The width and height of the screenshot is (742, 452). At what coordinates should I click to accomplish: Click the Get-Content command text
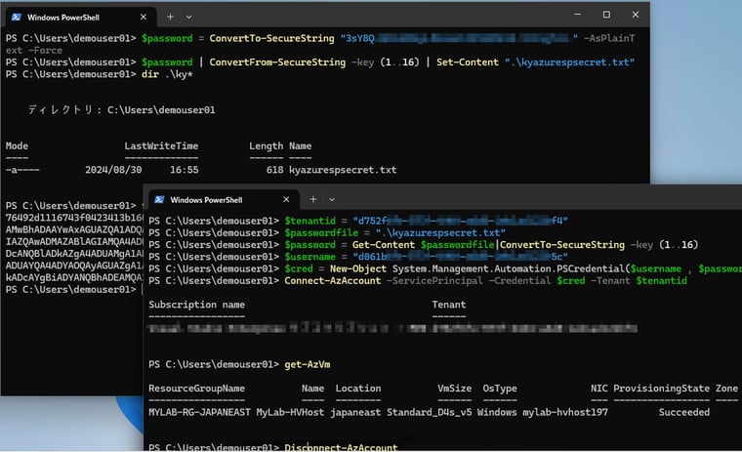click(384, 245)
